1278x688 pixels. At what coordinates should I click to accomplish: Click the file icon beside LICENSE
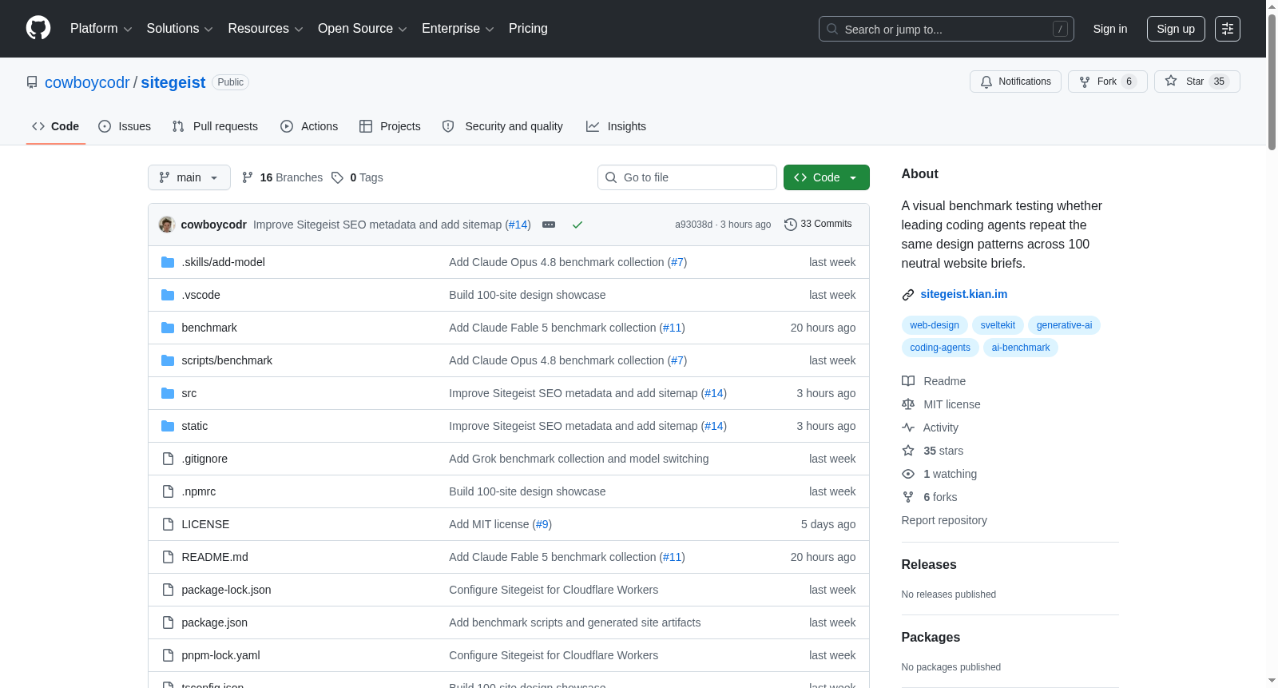(168, 524)
